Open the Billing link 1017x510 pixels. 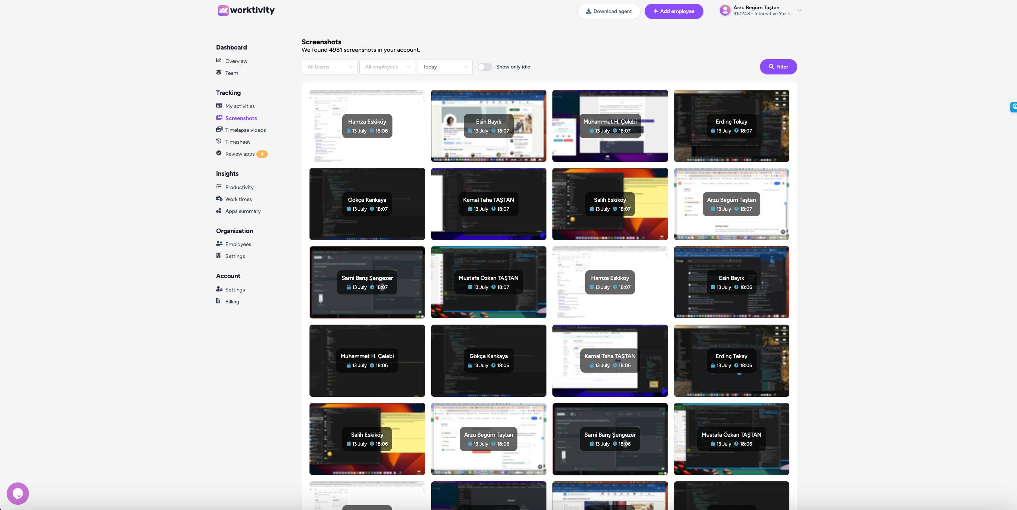pos(232,302)
